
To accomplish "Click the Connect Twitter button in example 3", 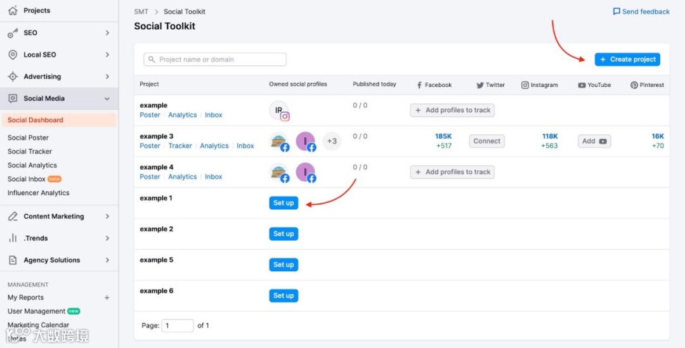I will click(486, 141).
